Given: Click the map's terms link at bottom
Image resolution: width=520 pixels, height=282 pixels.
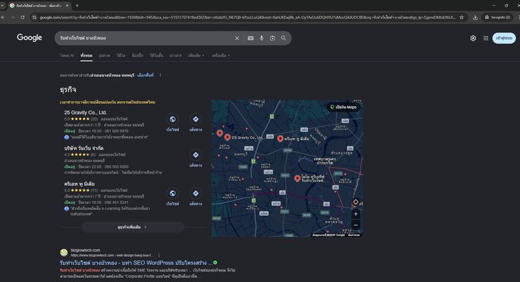Looking at the screenshot, I should [354, 235].
